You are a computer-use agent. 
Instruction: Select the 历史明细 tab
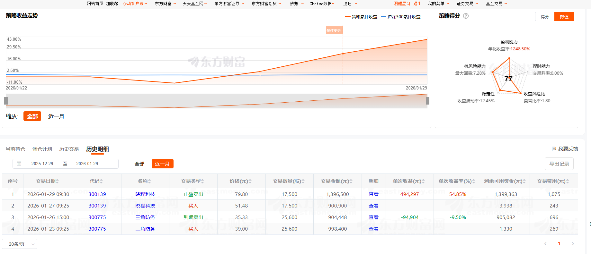tap(97, 149)
